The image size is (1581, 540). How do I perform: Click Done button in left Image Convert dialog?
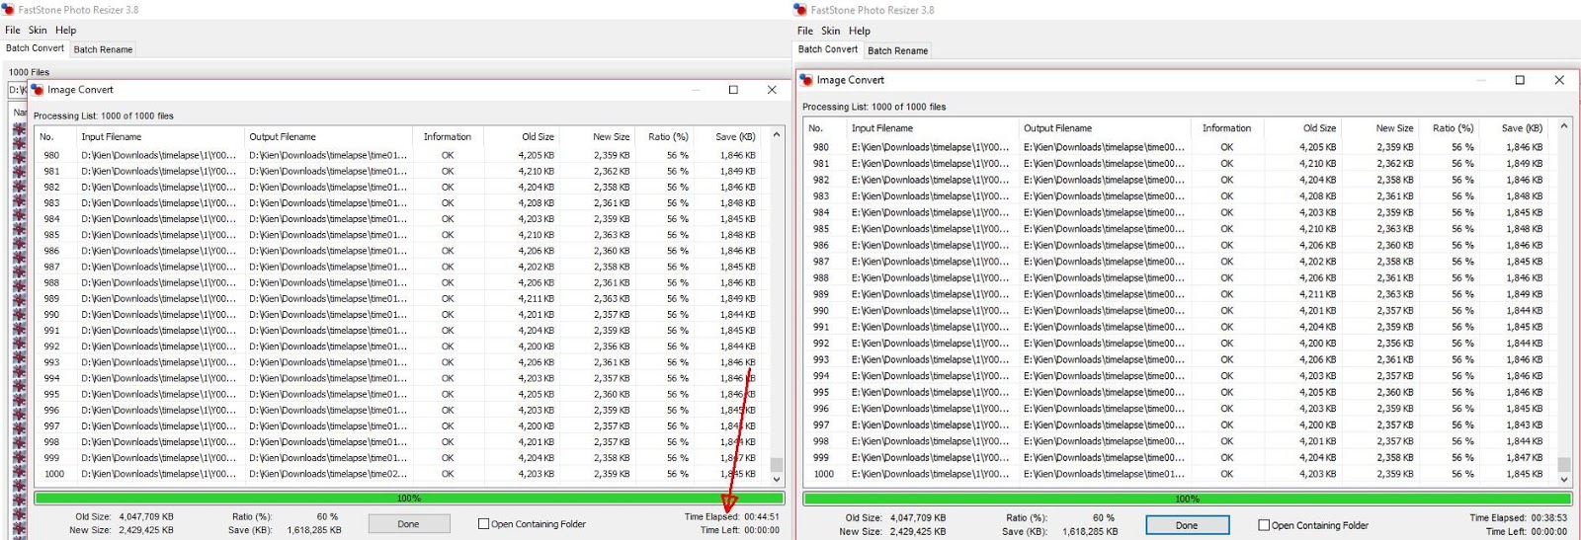[x=409, y=524]
